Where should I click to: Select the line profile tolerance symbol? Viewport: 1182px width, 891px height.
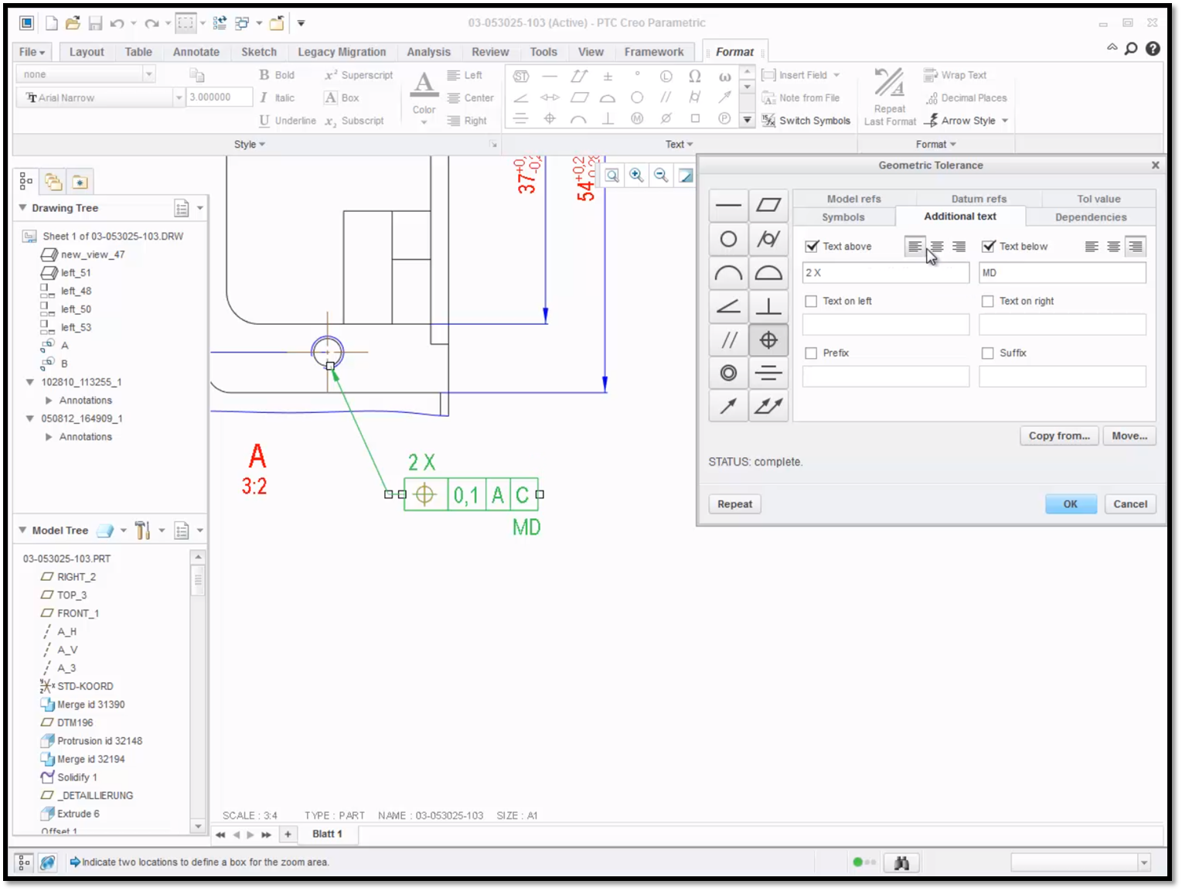tap(728, 272)
